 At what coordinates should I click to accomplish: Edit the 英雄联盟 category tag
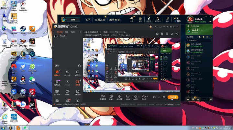93,35
